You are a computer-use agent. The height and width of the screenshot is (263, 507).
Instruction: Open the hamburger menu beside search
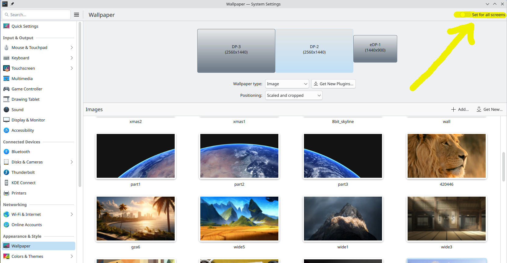pos(77,15)
